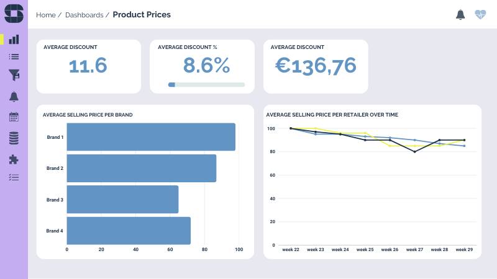This screenshot has height=279, width=497.
Task: Select the Average Discount 11.6 card
Action: (x=88, y=66)
